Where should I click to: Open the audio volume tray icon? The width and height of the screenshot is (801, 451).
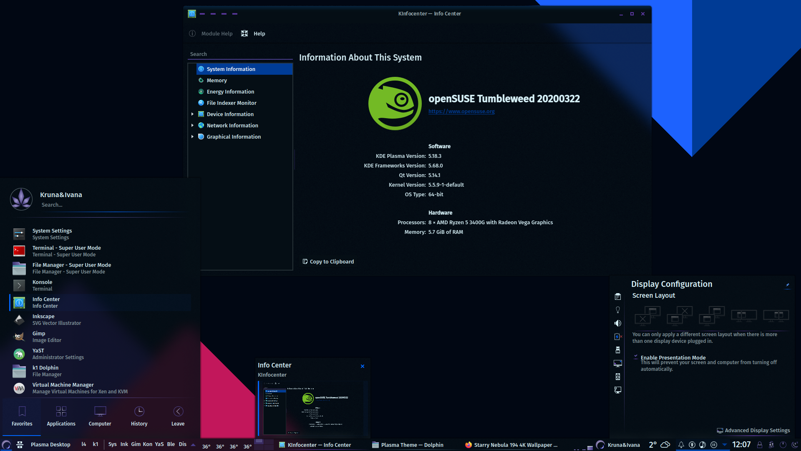click(618, 323)
